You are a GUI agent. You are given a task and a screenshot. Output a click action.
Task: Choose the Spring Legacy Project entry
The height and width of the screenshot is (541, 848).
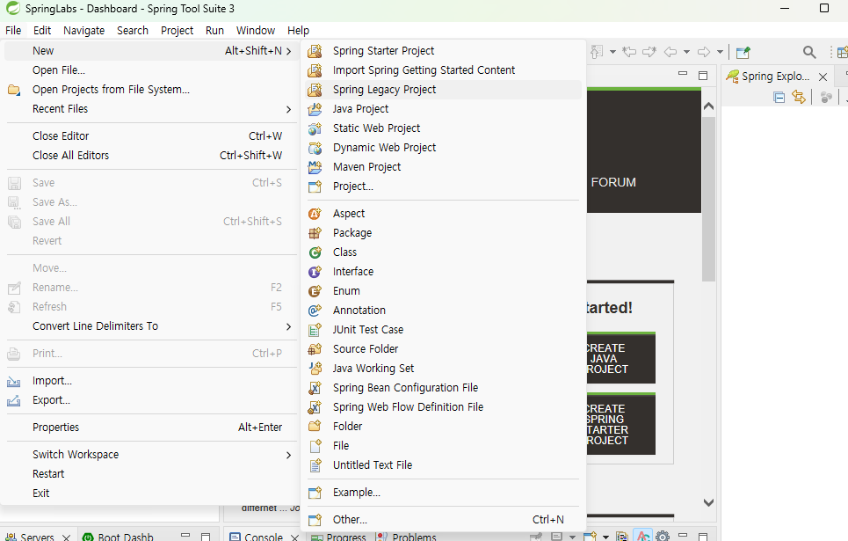click(443, 90)
